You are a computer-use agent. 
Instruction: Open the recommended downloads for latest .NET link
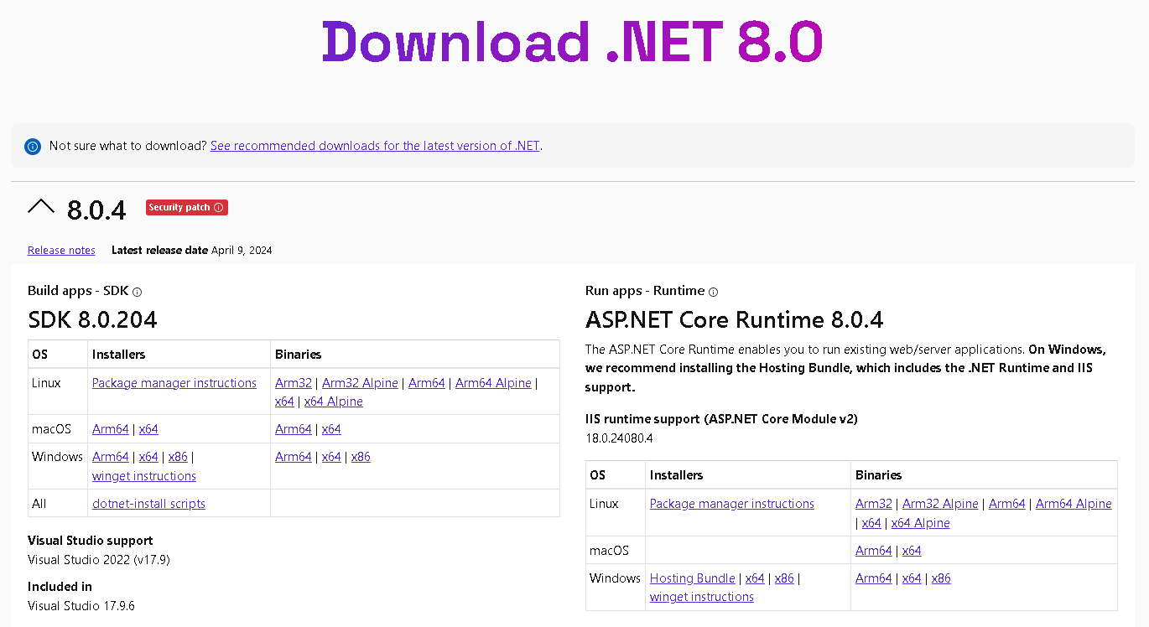click(375, 146)
